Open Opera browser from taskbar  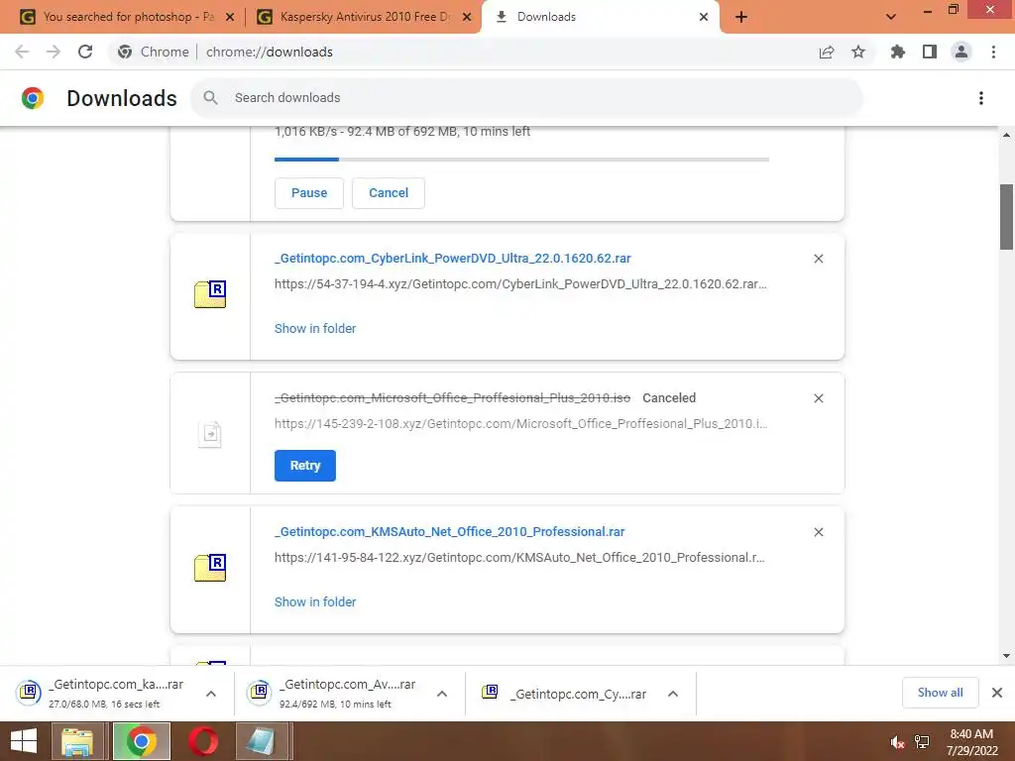[x=203, y=741]
